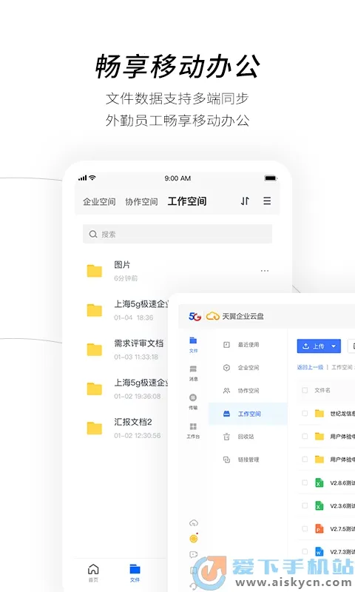Click the 返回上一级 link
This screenshot has width=355, height=592.
(x=310, y=367)
